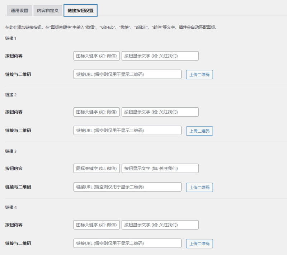Select the 链接按钮设置 tab

(x=80, y=10)
